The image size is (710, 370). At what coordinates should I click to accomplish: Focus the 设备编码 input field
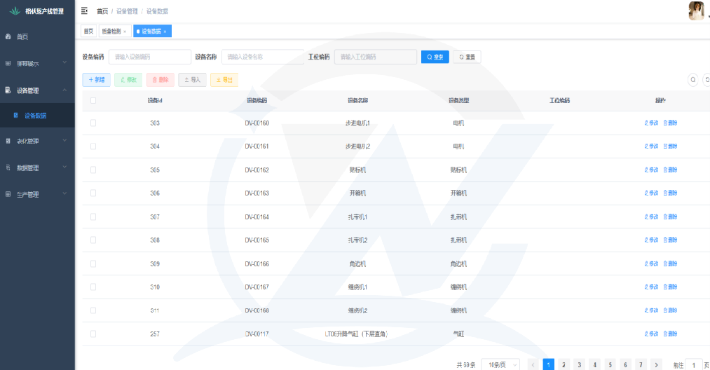[x=150, y=57]
